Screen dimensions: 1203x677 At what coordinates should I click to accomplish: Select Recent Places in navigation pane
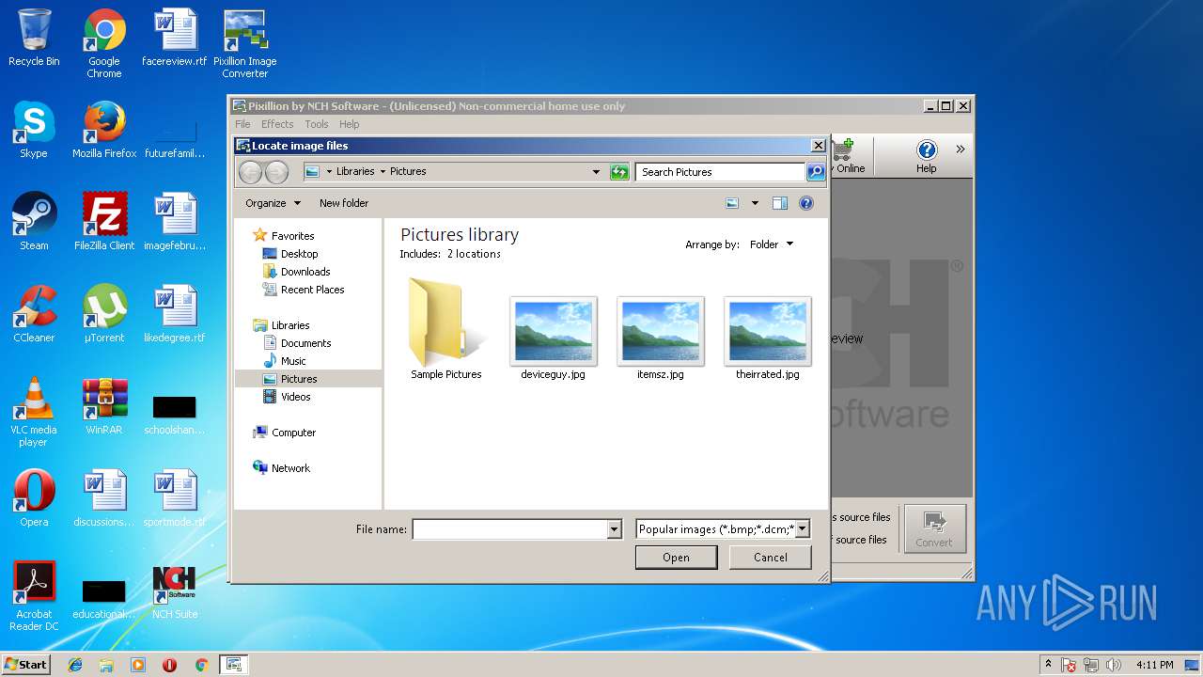312,290
